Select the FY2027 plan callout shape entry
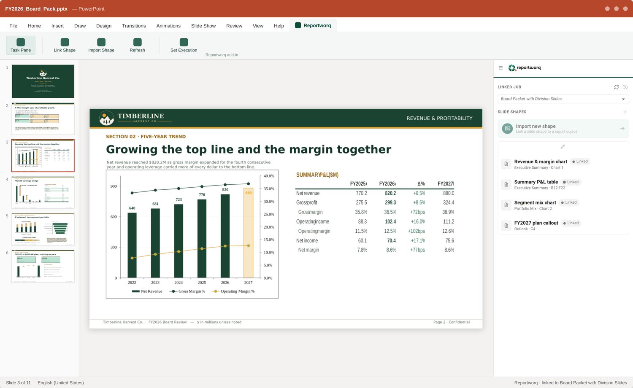Screen dimensions: 633x388 point(563,225)
